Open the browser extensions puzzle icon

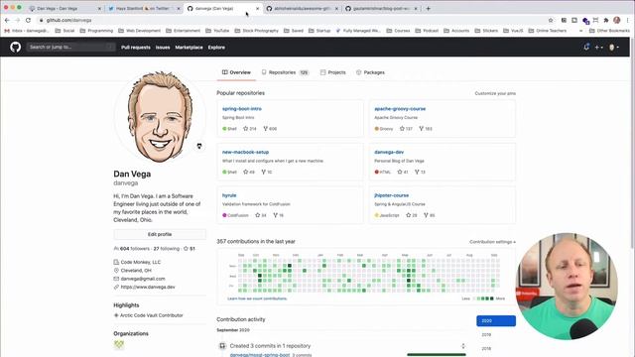point(606,20)
